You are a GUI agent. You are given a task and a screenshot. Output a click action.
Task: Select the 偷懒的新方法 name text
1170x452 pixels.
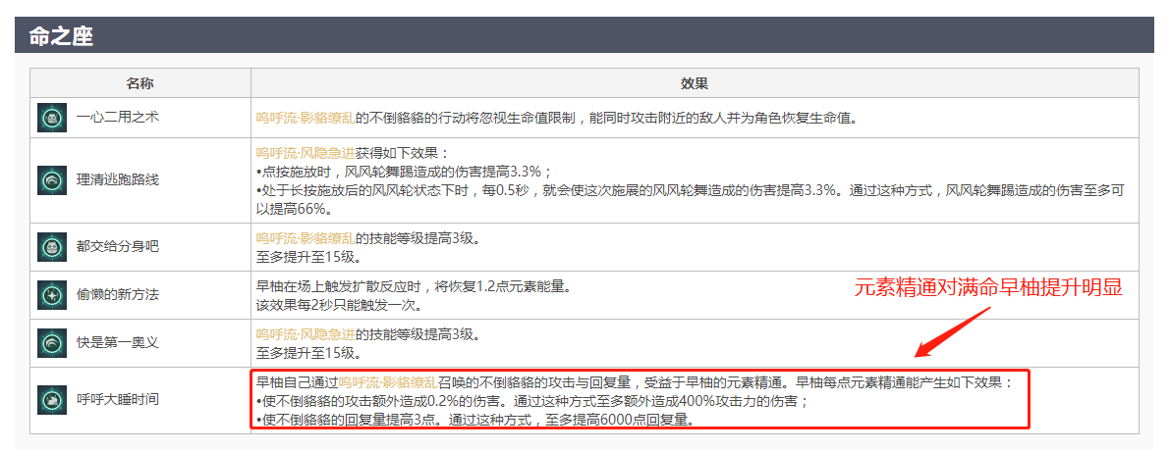117,295
